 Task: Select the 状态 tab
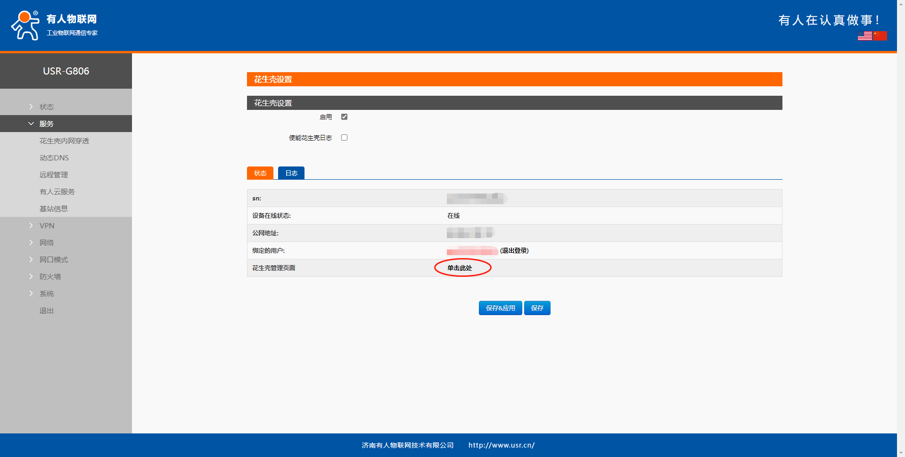click(x=260, y=173)
